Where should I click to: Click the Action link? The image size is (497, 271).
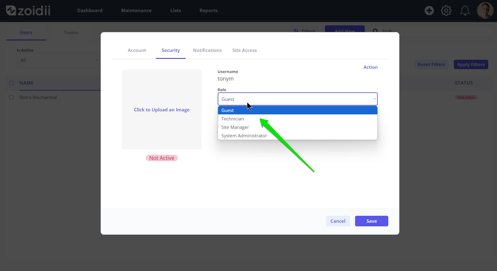[x=370, y=67]
